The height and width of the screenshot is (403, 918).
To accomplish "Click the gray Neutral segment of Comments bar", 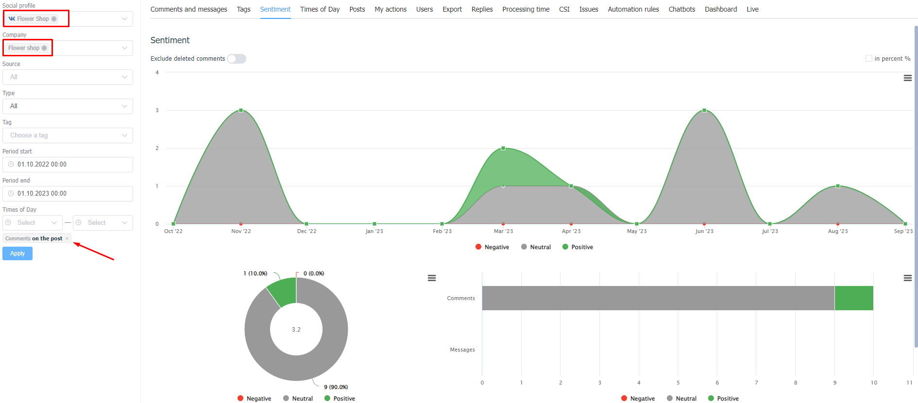I will tap(658, 298).
